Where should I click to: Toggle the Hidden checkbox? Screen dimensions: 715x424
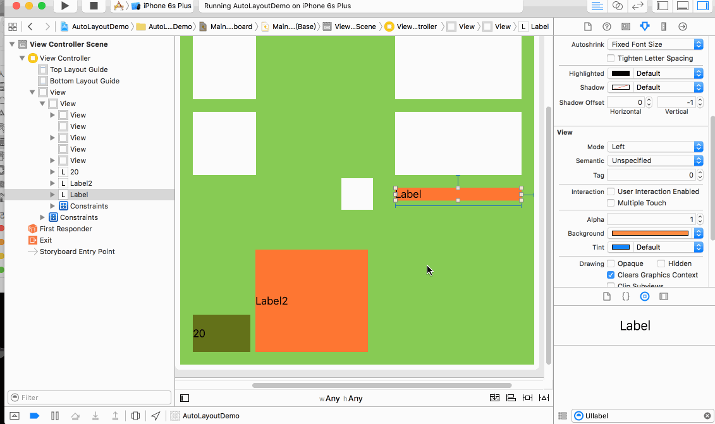click(x=661, y=263)
